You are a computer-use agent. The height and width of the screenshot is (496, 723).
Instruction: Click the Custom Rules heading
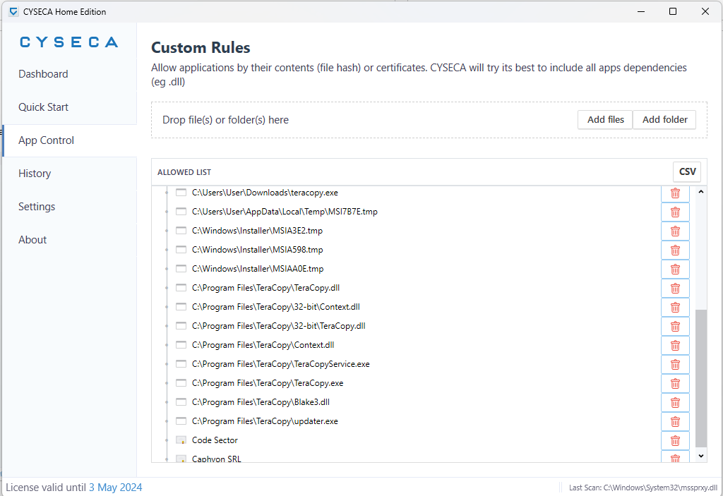click(x=201, y=47)
